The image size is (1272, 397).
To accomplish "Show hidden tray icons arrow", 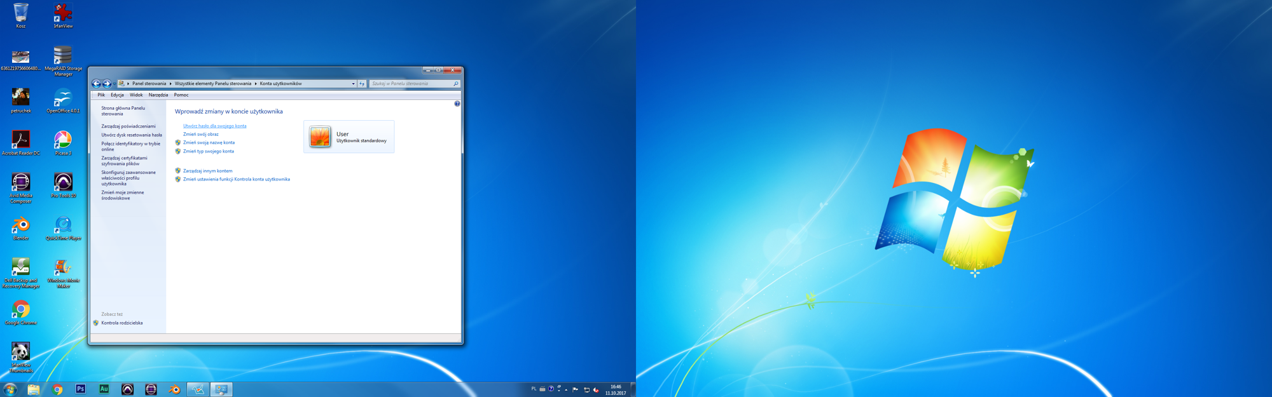I will pos(566,390).
